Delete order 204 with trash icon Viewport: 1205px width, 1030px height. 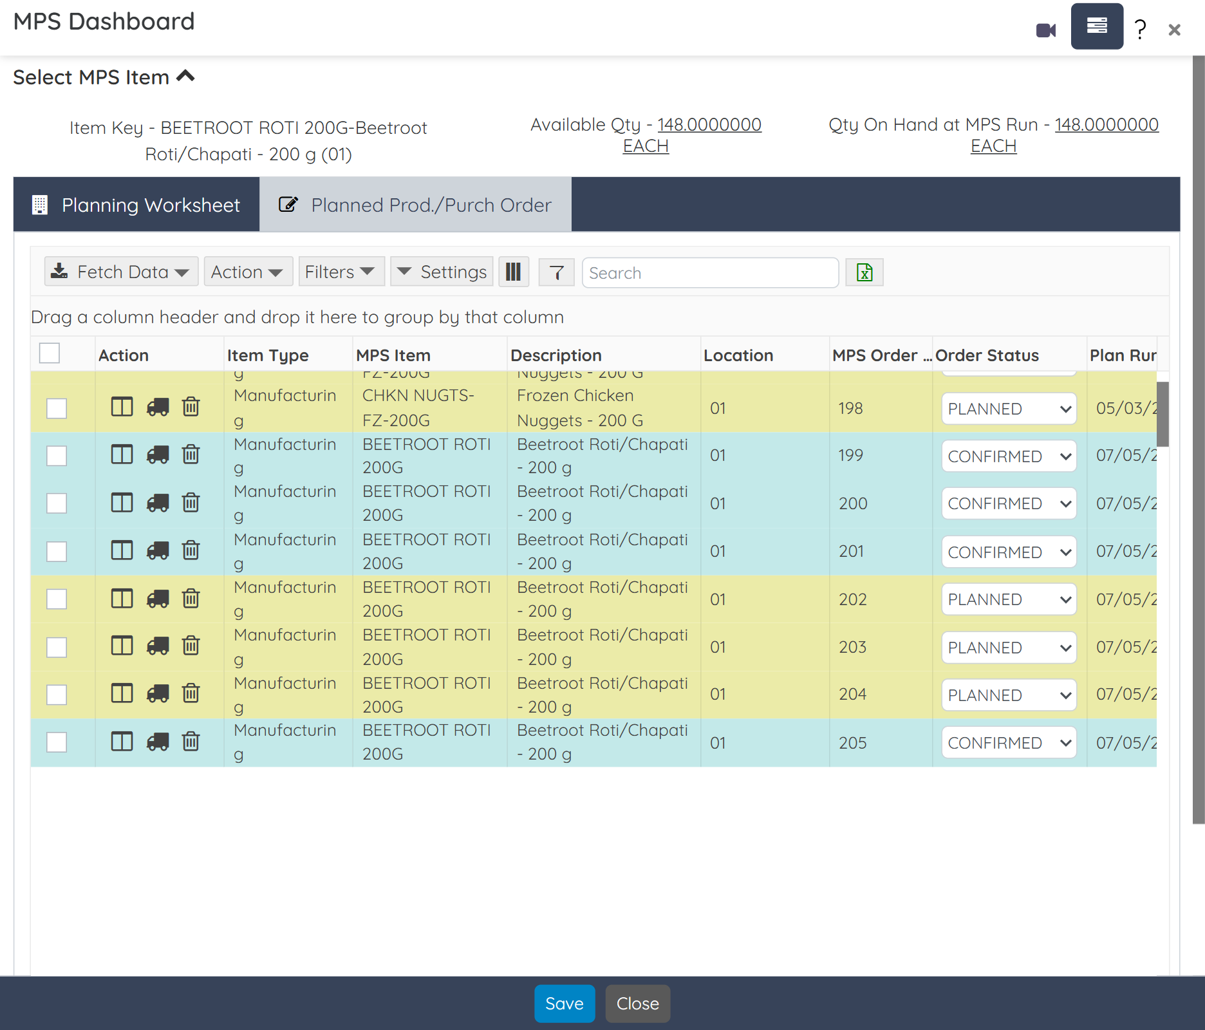(x=191, y=693)
